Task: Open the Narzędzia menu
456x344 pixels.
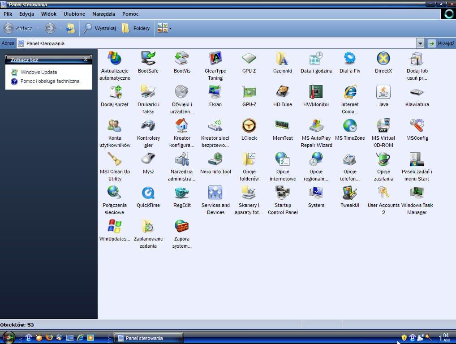Action: (103, 14)
